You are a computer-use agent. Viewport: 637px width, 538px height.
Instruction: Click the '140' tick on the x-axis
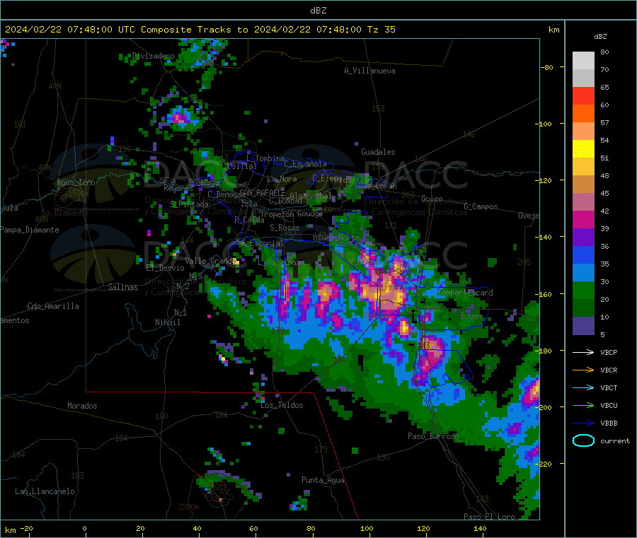click(480, 529)
